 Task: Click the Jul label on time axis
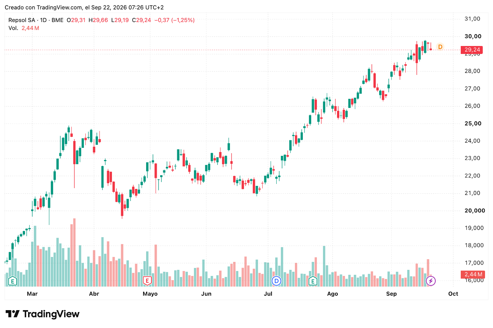coord(268,294)
